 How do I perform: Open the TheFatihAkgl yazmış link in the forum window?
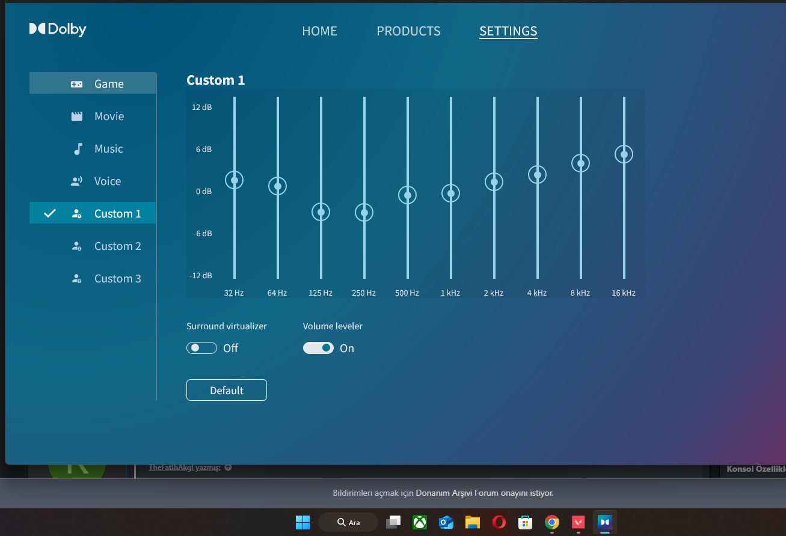coord(185,467)
